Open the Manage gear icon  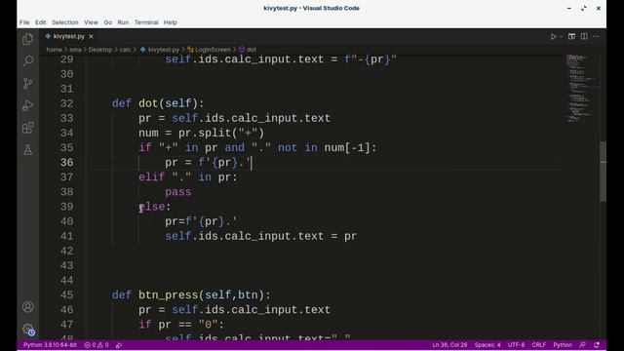(28, 330)
